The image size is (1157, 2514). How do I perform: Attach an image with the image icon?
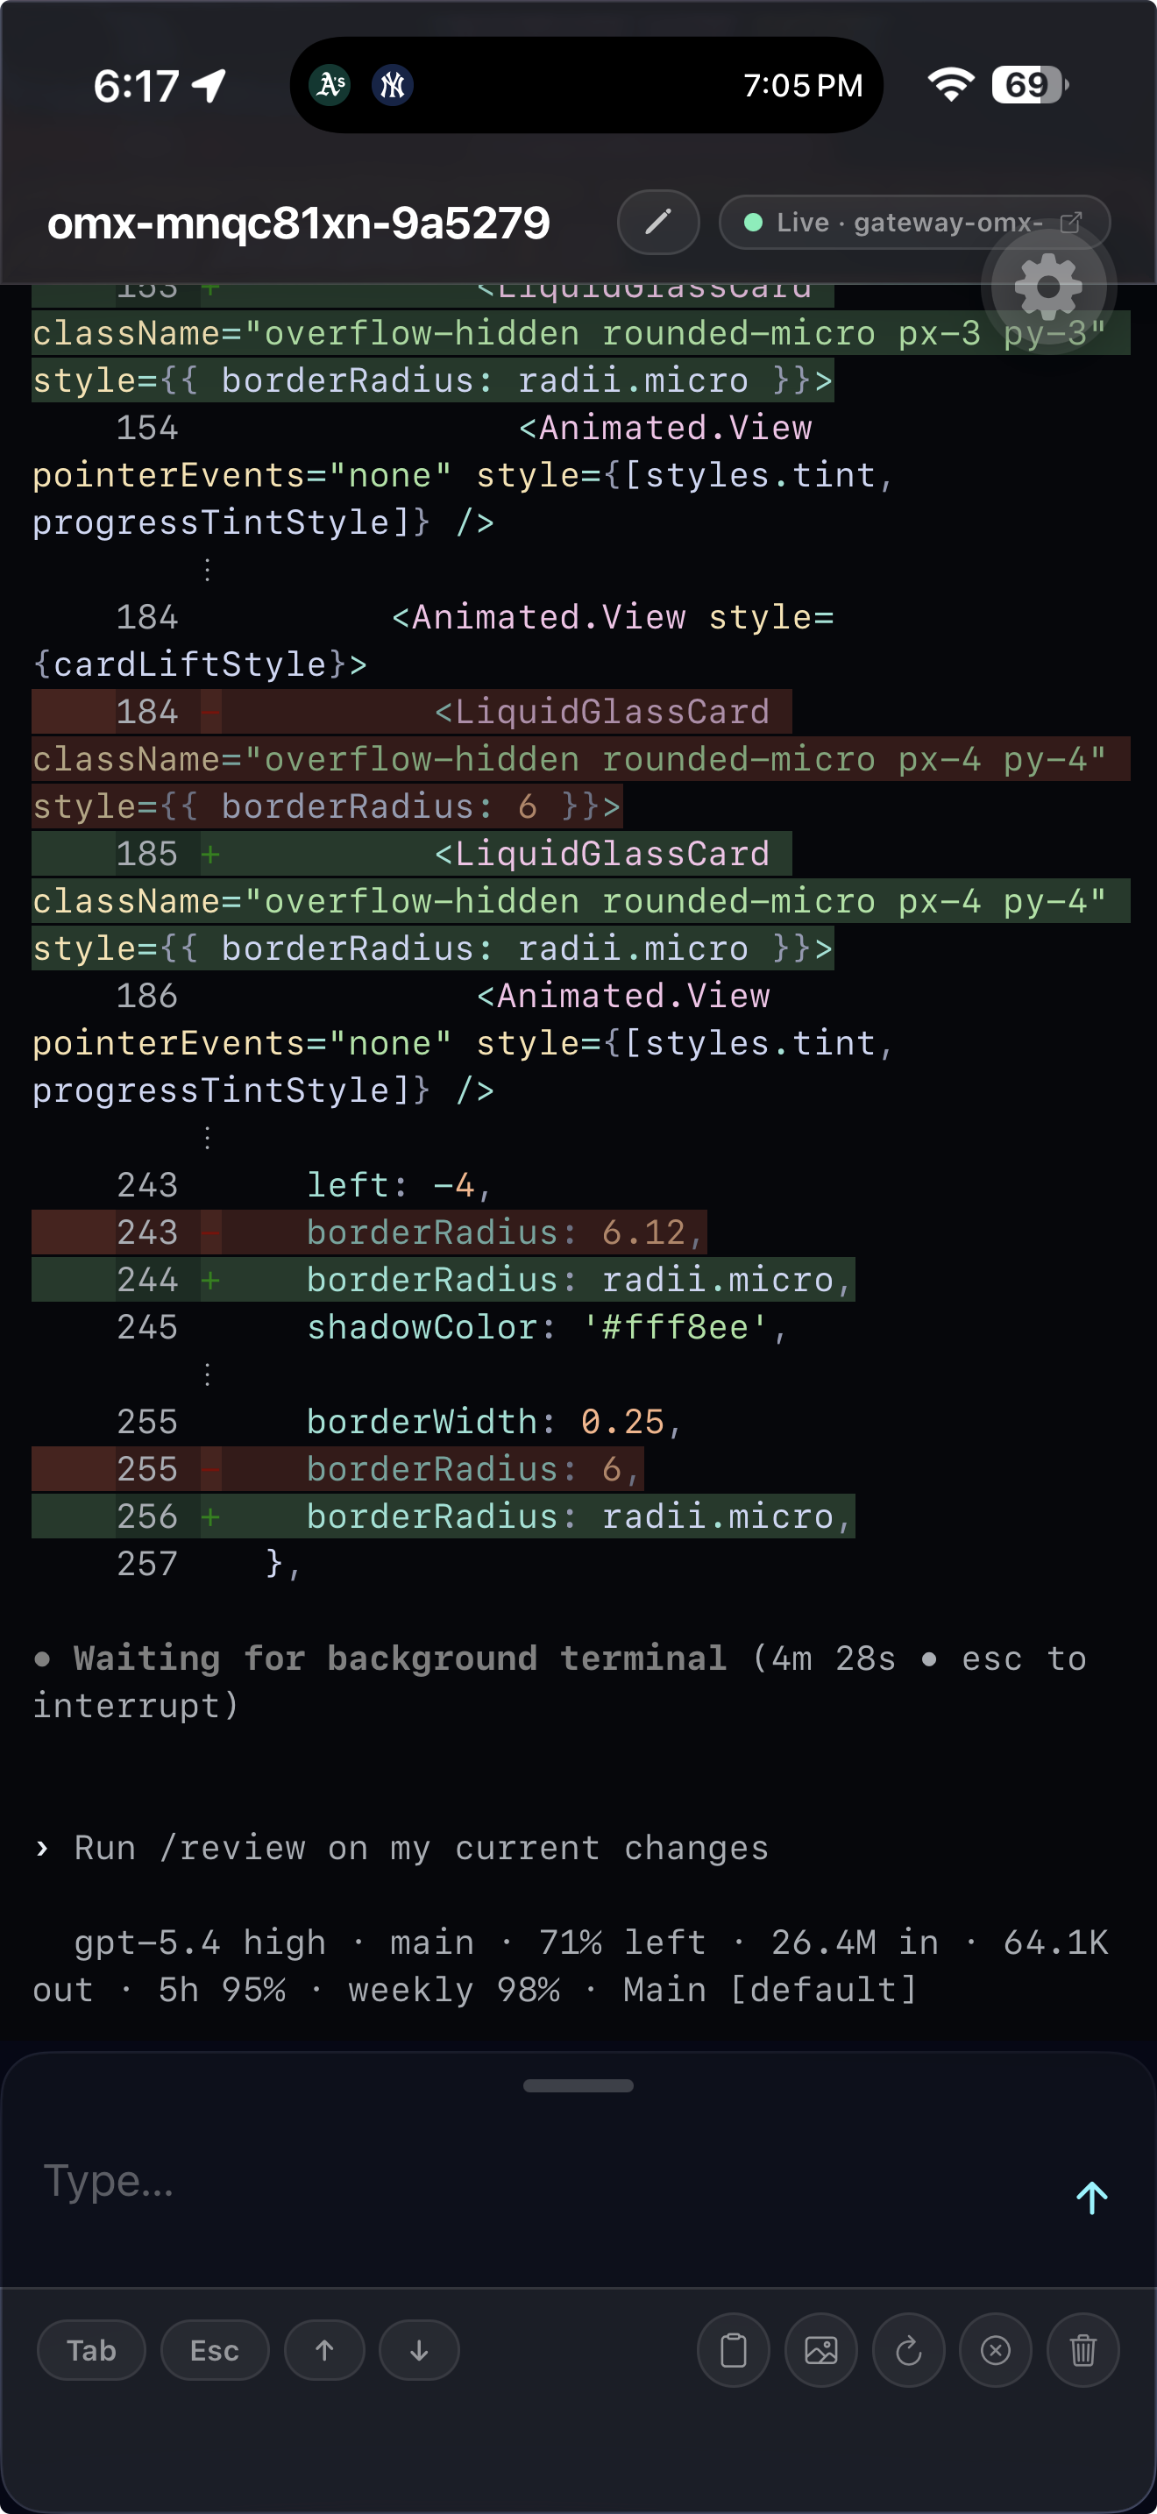(x=820, y=2350)
